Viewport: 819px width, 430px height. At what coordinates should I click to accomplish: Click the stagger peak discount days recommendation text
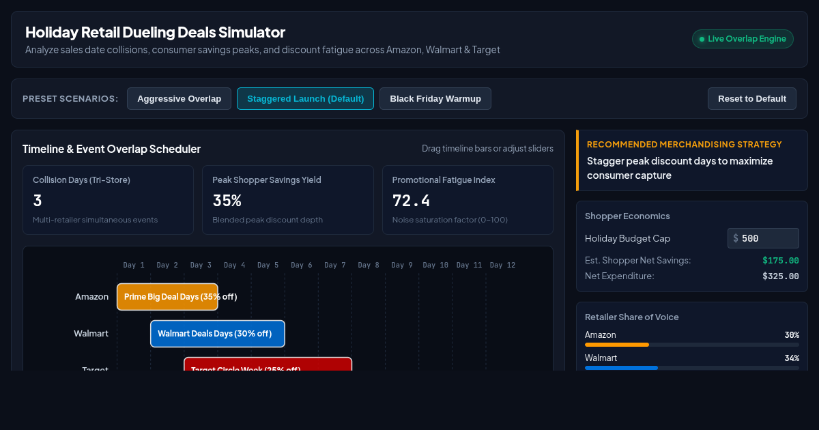[x=680, y=168]
